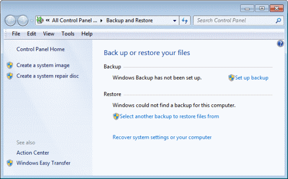Open the Help menu
The width and height of the screenshot is (288, 179).
pos(87,34)
